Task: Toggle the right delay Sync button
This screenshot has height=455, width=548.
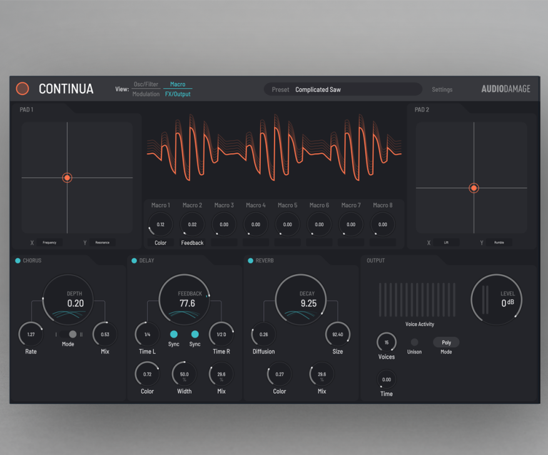Action: 195,334
